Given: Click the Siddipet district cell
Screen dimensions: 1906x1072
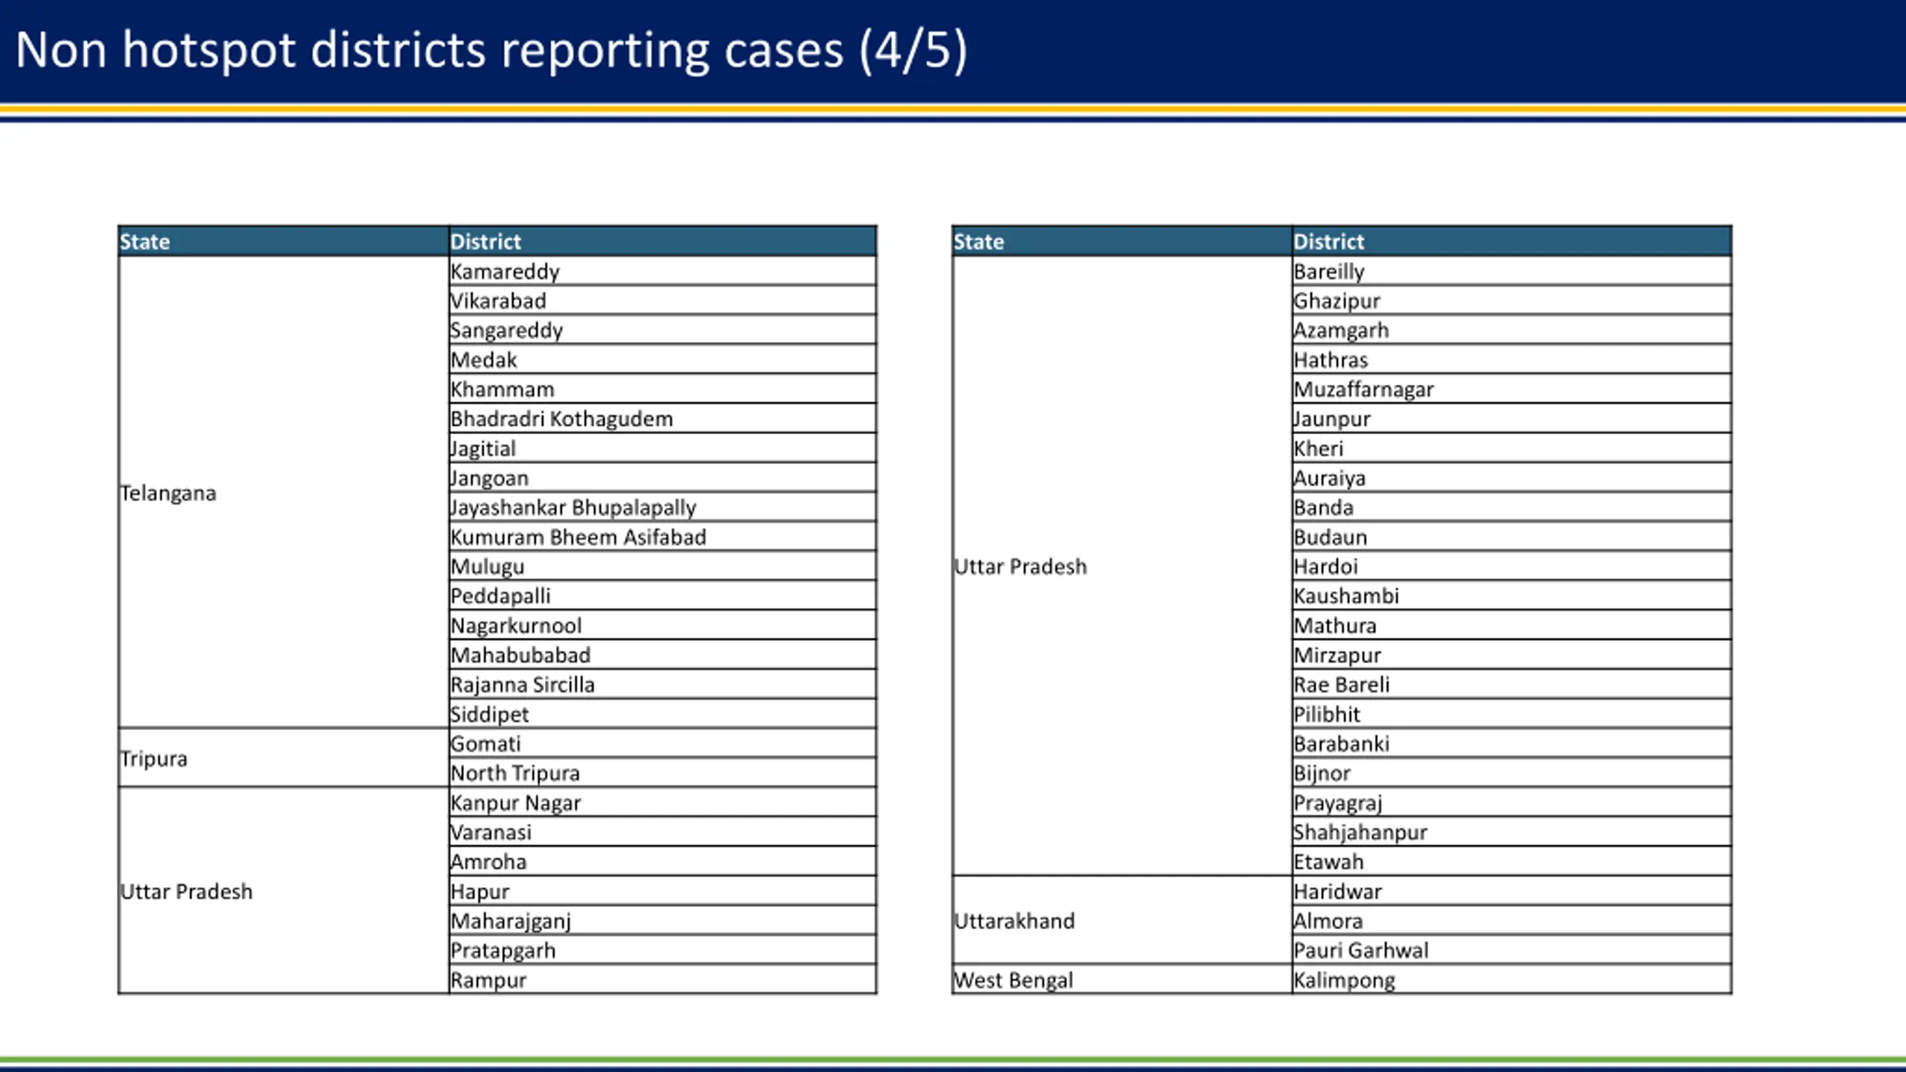Looking at the screenshot, I should [x=663, y=714].
